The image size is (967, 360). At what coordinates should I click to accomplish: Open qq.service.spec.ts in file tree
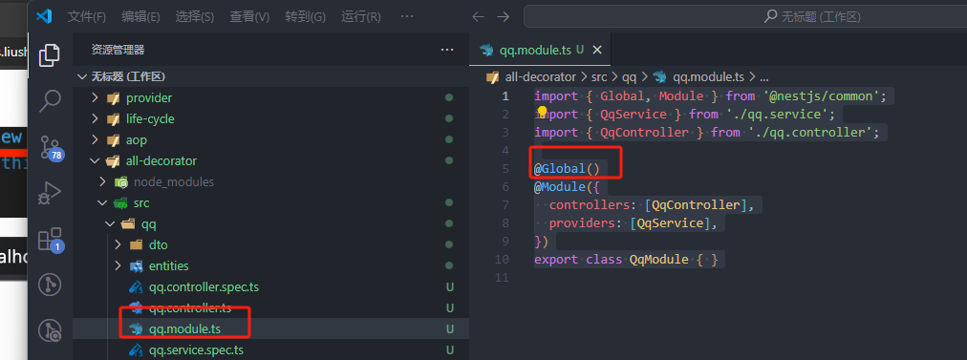click(270, 349)
